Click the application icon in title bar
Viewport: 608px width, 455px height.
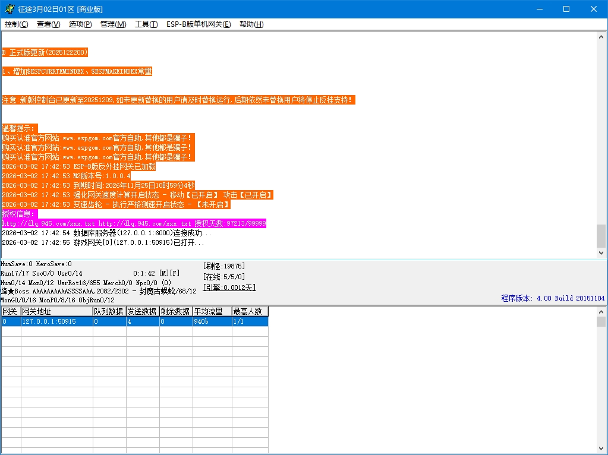coord(8,9)
